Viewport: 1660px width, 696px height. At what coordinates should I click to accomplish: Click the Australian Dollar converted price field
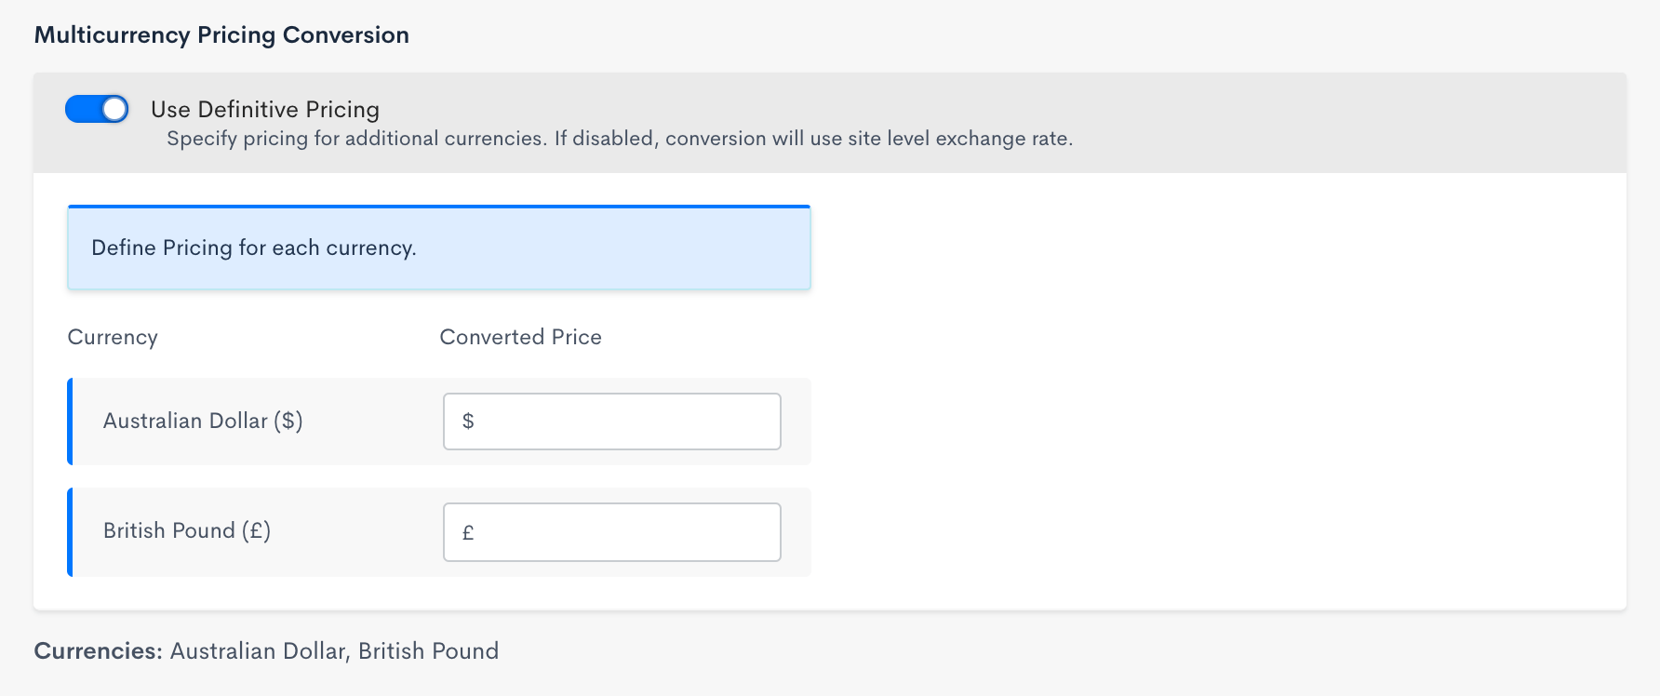[611, 422]
